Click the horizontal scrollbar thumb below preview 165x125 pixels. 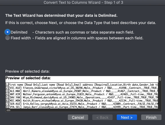8,110
